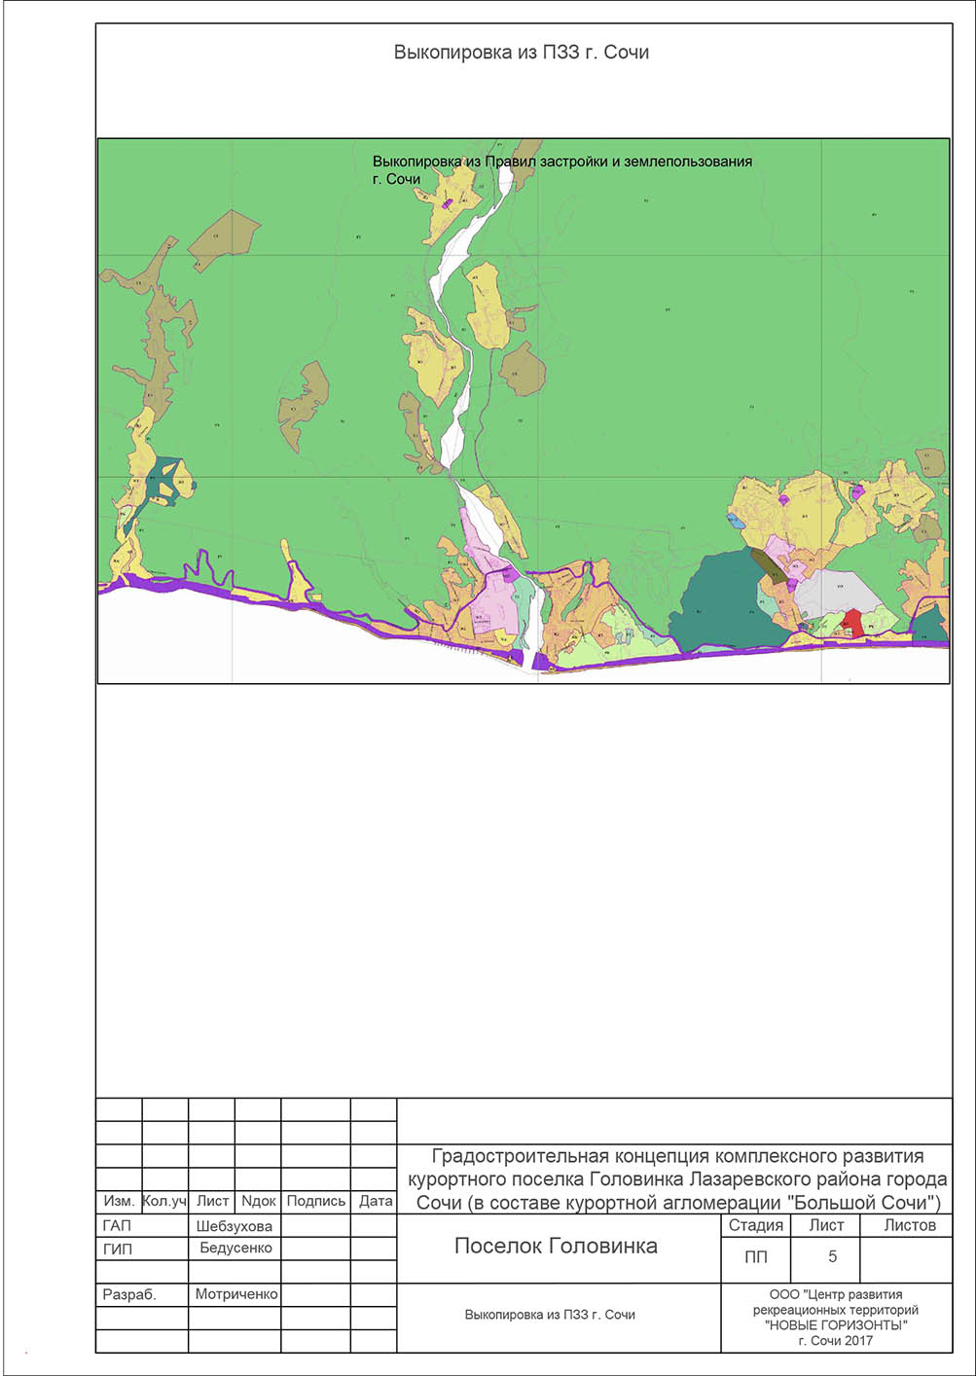Click the map caption about Правил застройки
Viewport: 976px width, 1376px height.
click(561, 163)
